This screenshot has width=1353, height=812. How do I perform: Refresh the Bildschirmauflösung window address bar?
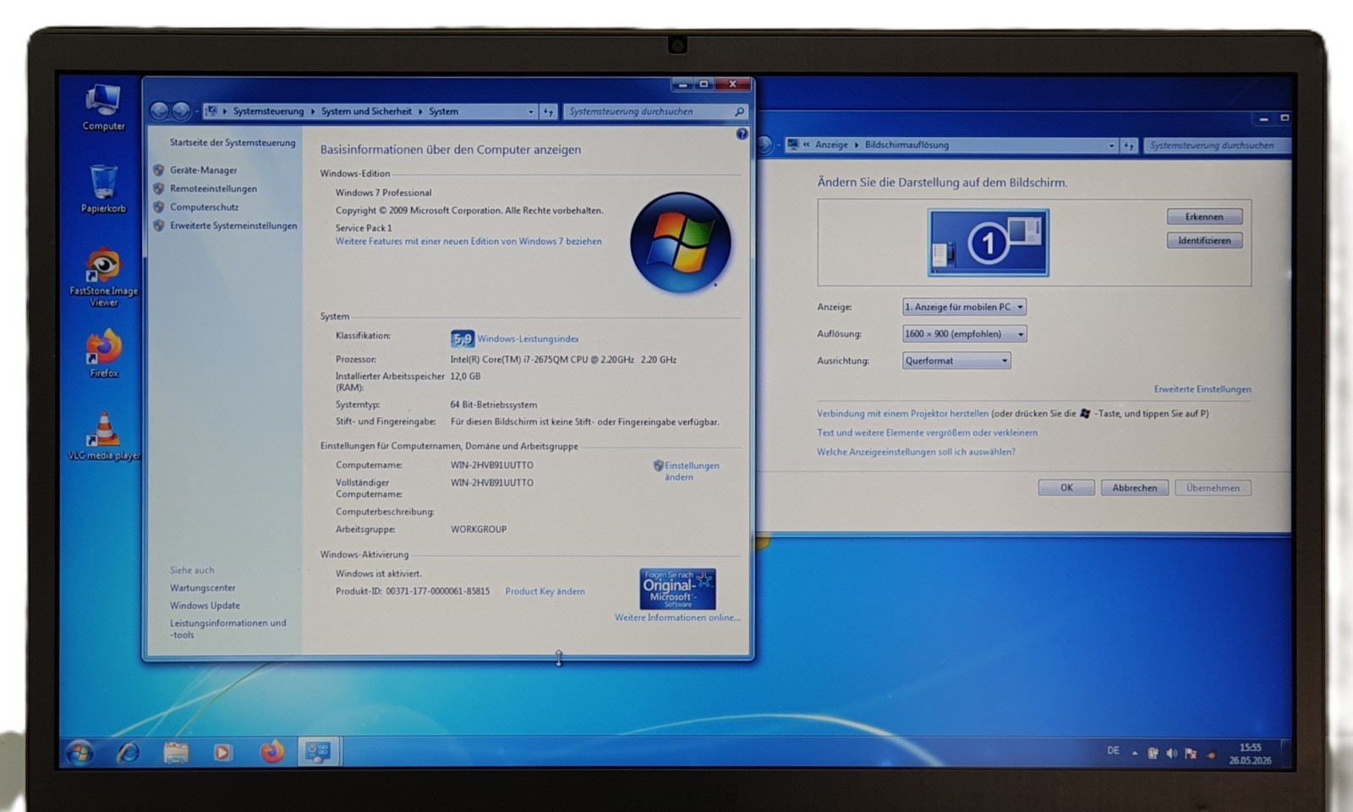(1128, 145)
